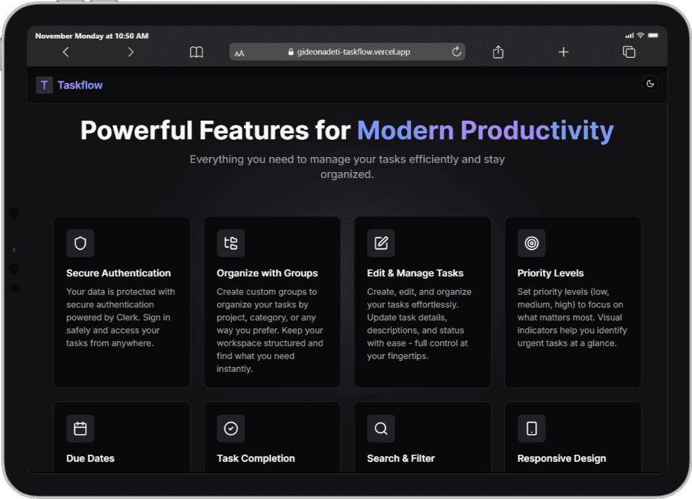Click the forward navigation arrow
692x499 pixels.
[x=131, y=51]
